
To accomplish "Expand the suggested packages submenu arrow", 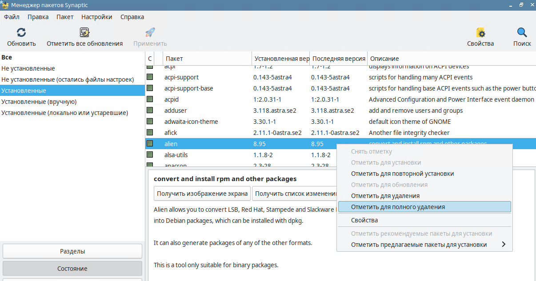I will pos(504,245).
